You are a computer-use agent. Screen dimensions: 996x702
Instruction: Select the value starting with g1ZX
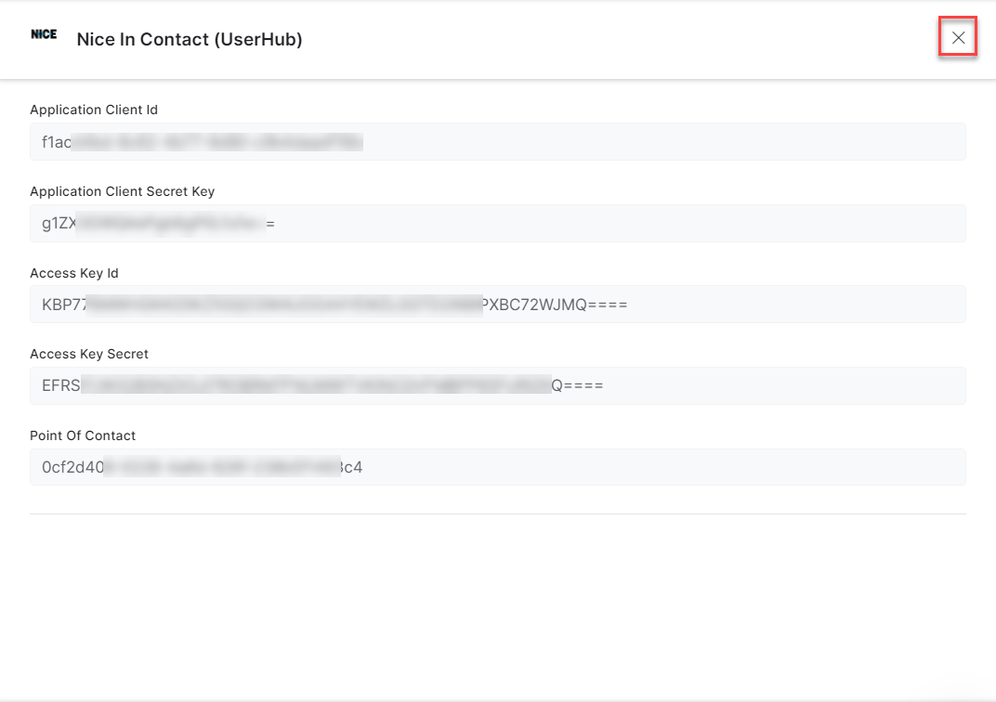click(x=158, y=223)
